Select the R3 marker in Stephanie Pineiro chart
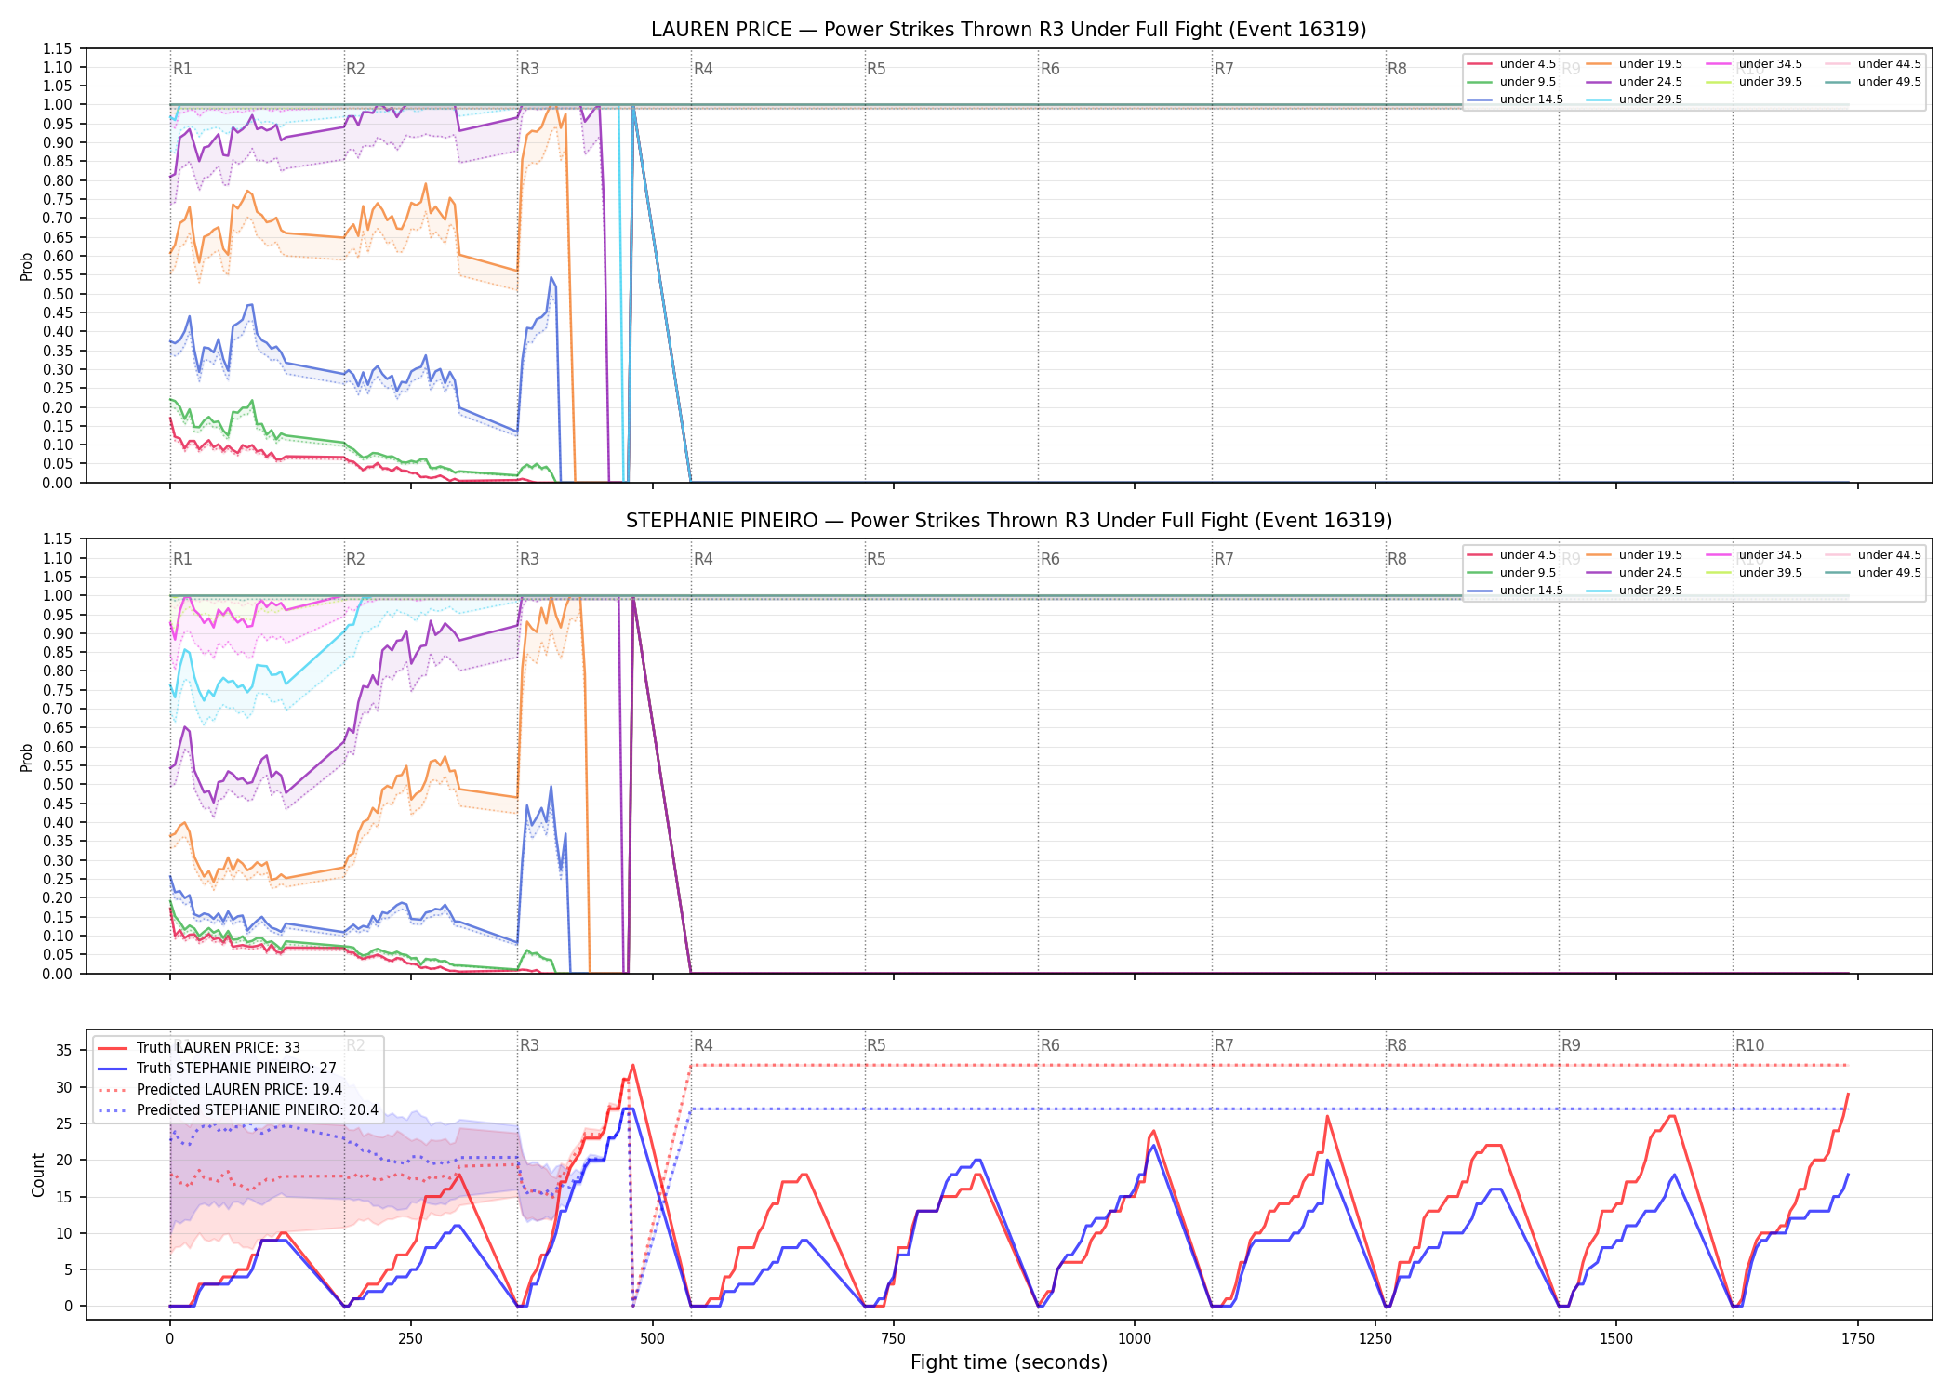Viewport: 1953px width, 1395px height. [x=529, y=559]
